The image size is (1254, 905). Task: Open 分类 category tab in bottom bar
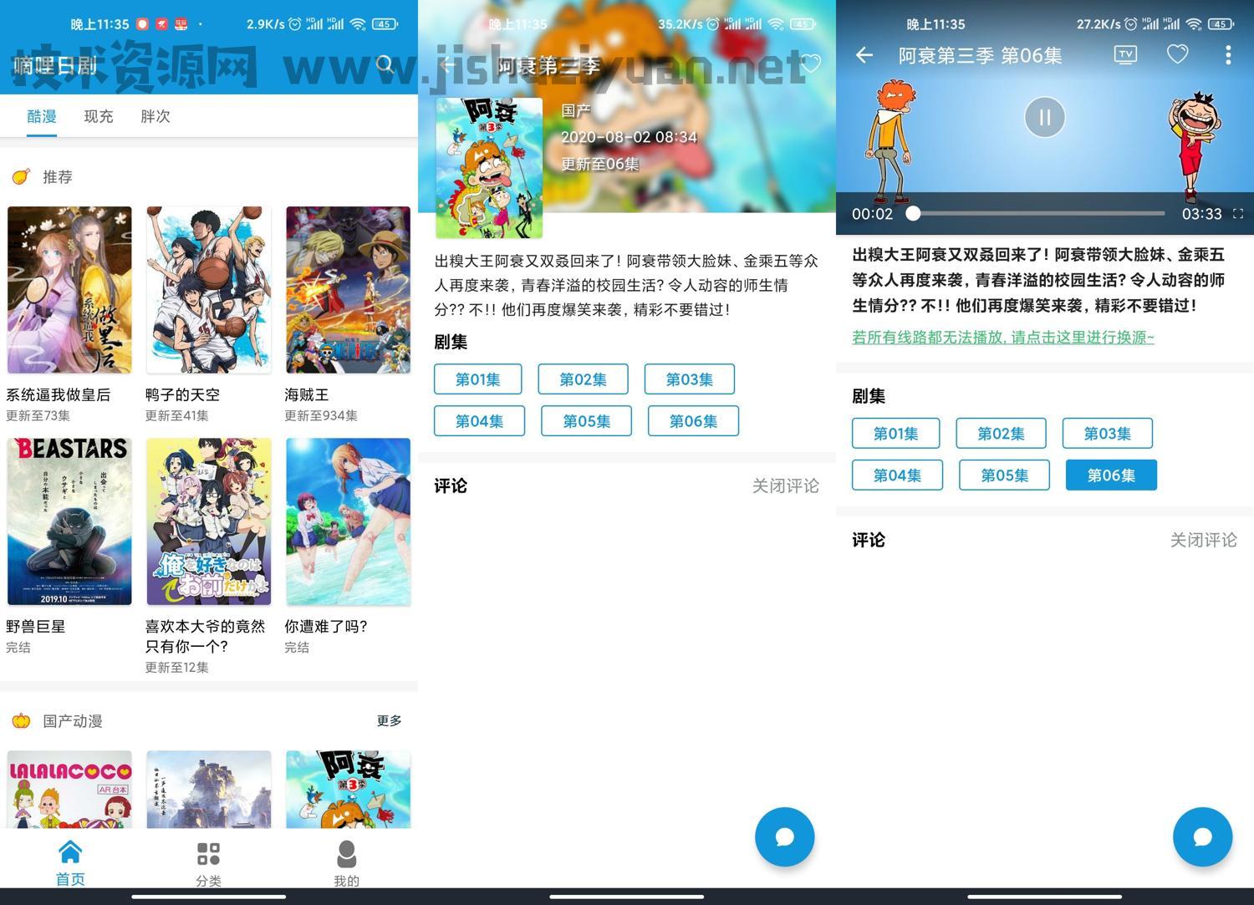208,864
